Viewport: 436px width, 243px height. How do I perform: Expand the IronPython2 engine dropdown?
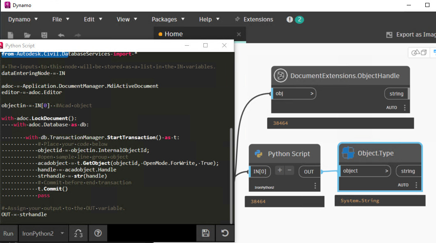coord(43,233)
